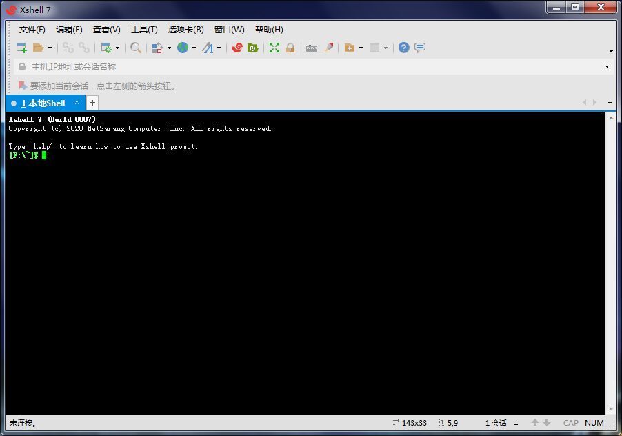Click terminal scrollbar down arrow
This screenshot has height=436, width=622.
[x=611, y=408]
